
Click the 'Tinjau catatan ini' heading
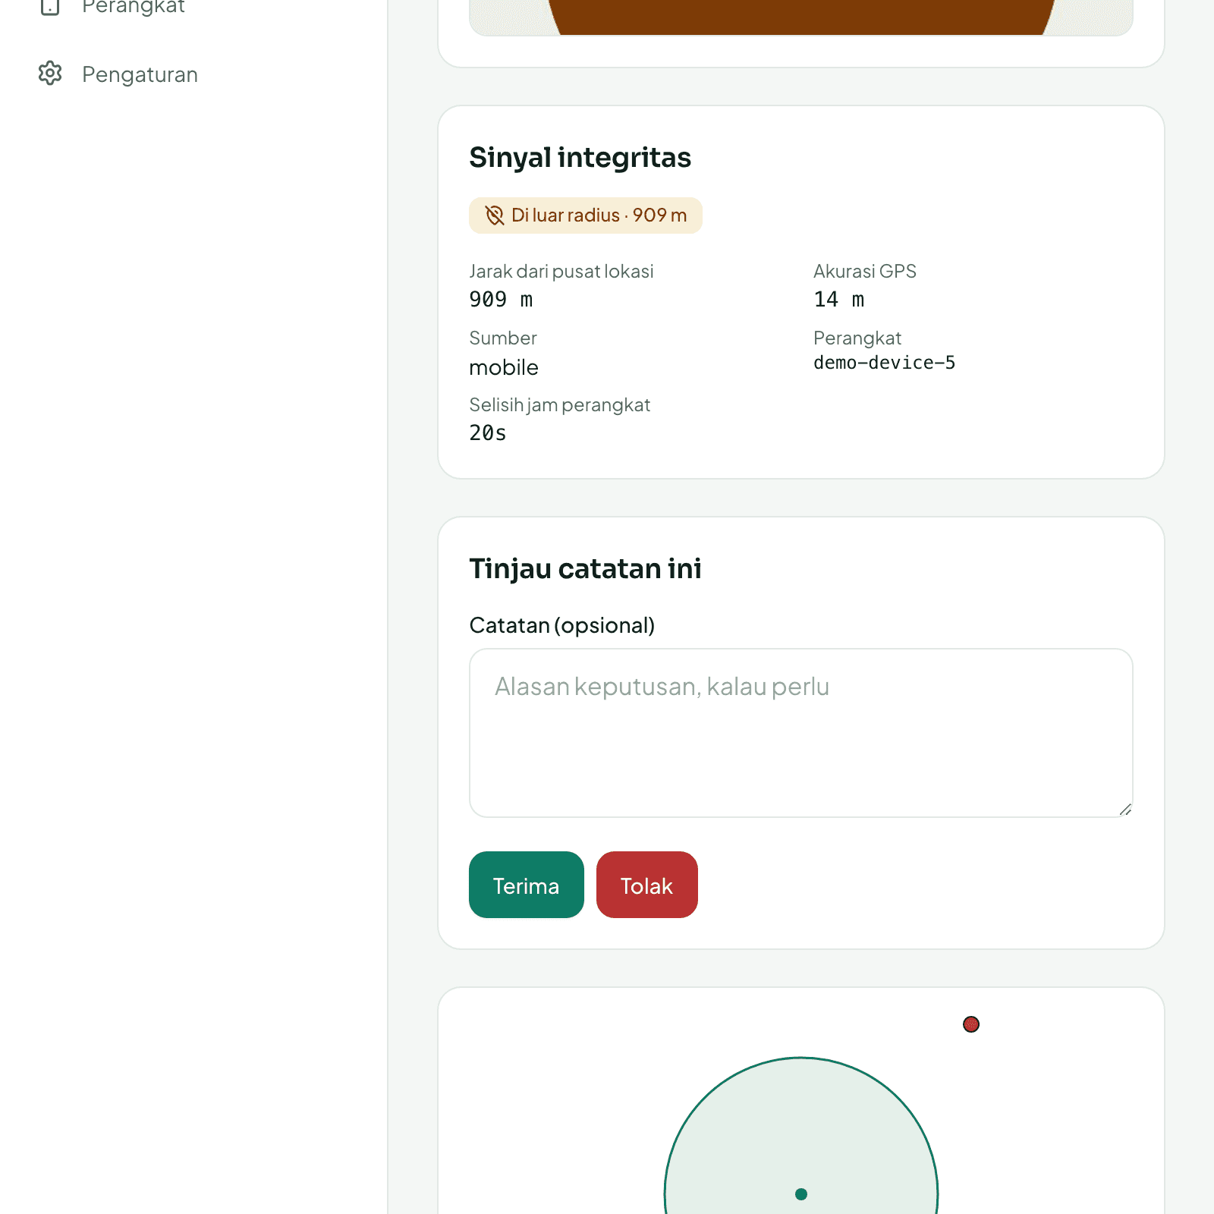586,569
